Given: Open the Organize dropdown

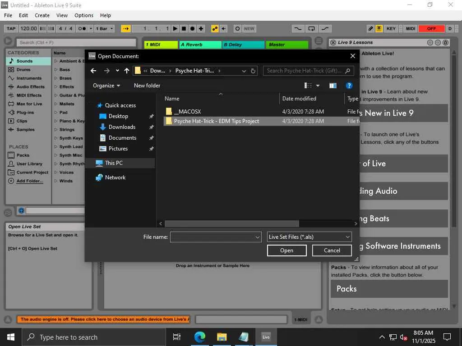Looking at the screenshot, I should (106, 85).
